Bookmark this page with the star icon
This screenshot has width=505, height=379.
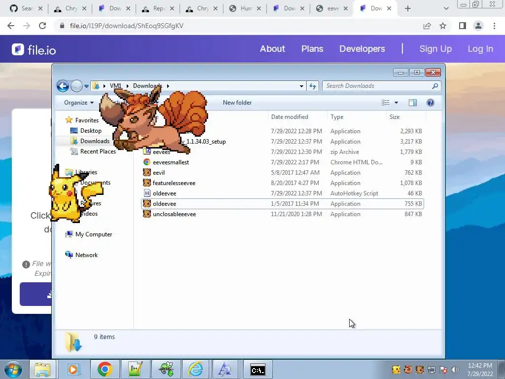pos(443,26)
